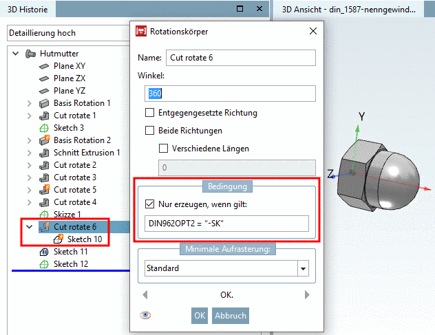Click the Basis Rotation 1 feature icon
Image resolution: width=435 pixels, height=335 pixels.
pyautogui.click(x=44, y=103)
